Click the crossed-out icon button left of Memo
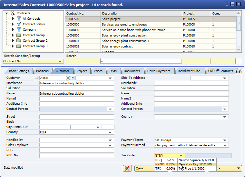The image size is (245, 177). 127,168
